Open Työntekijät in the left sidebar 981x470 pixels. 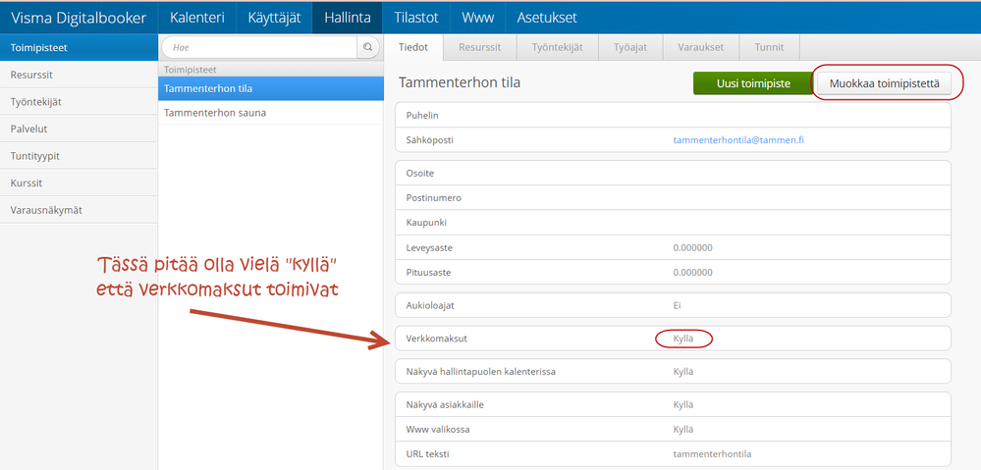(79, 102)
